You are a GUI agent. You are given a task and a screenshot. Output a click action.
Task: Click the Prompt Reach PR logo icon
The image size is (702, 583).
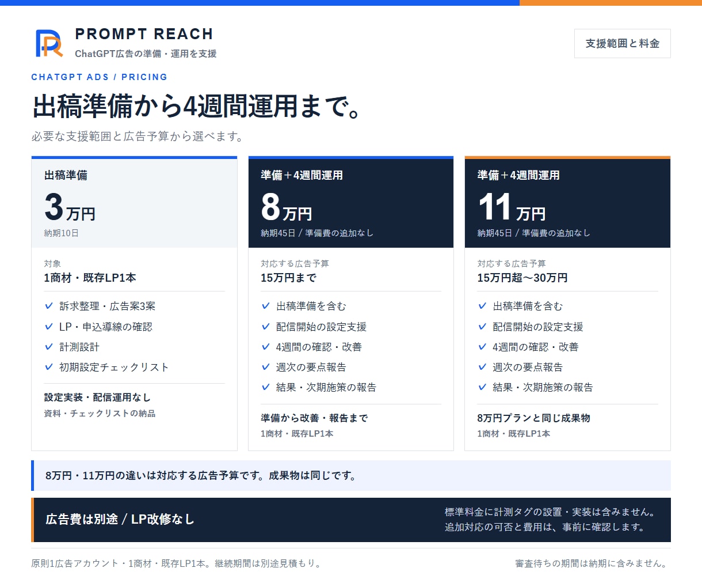(x=49, y=44)
